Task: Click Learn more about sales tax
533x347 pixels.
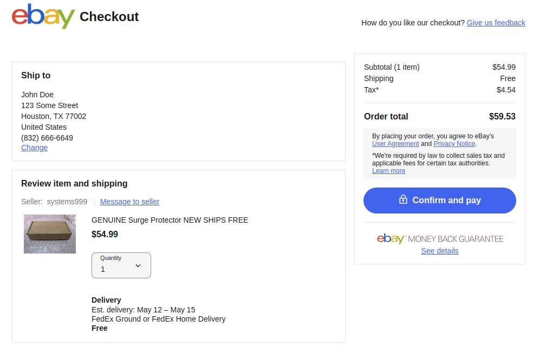Action: [388, 171]
